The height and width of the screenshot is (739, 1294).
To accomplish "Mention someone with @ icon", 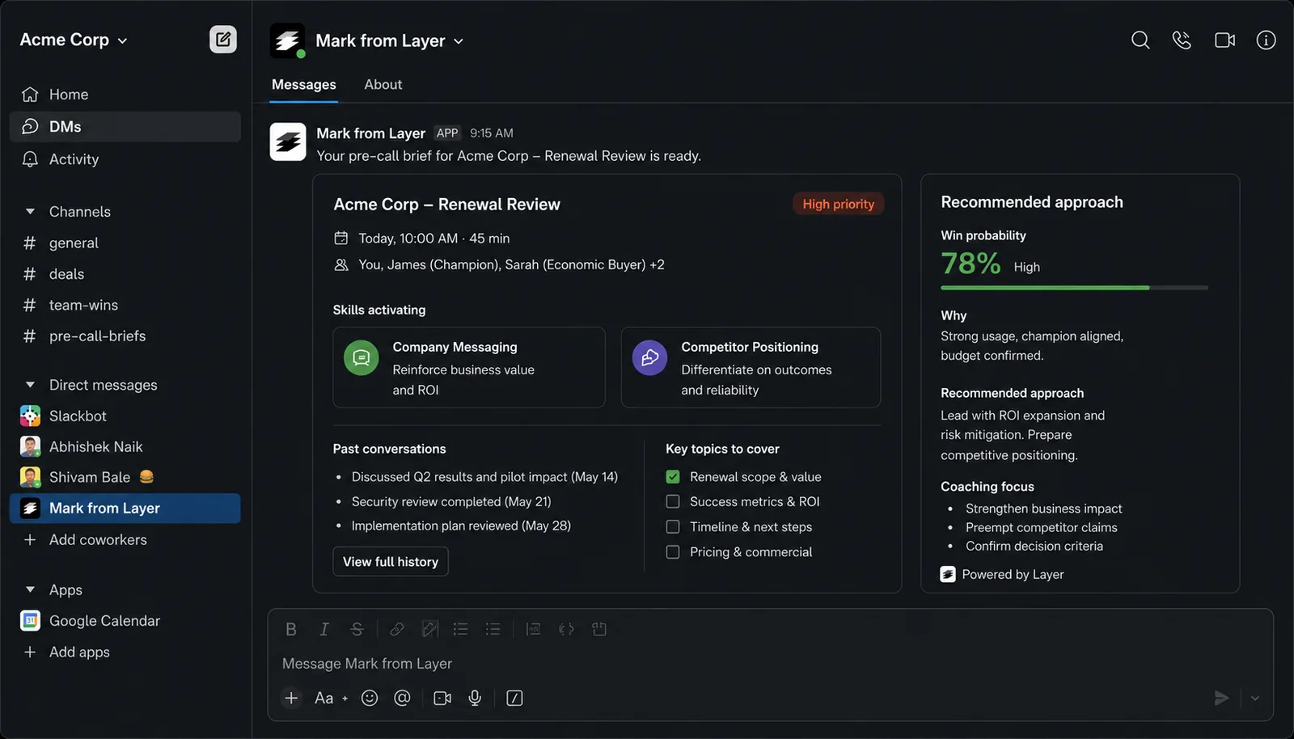I will [402, 698].
